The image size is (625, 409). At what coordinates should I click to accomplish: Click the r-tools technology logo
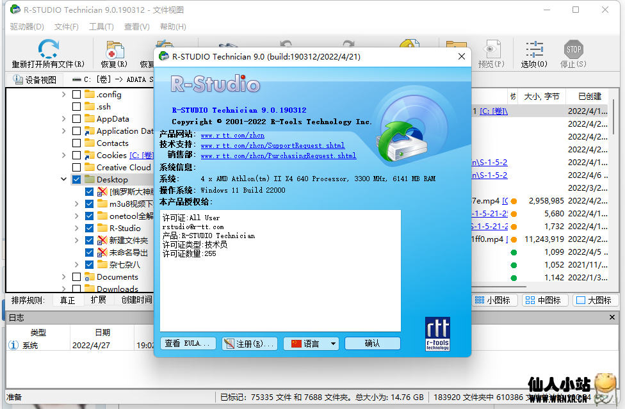437,333
